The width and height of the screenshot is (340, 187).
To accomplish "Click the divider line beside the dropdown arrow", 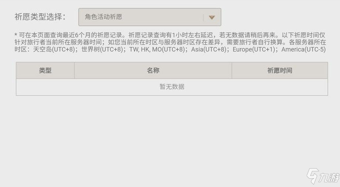I will click(203, 17).
